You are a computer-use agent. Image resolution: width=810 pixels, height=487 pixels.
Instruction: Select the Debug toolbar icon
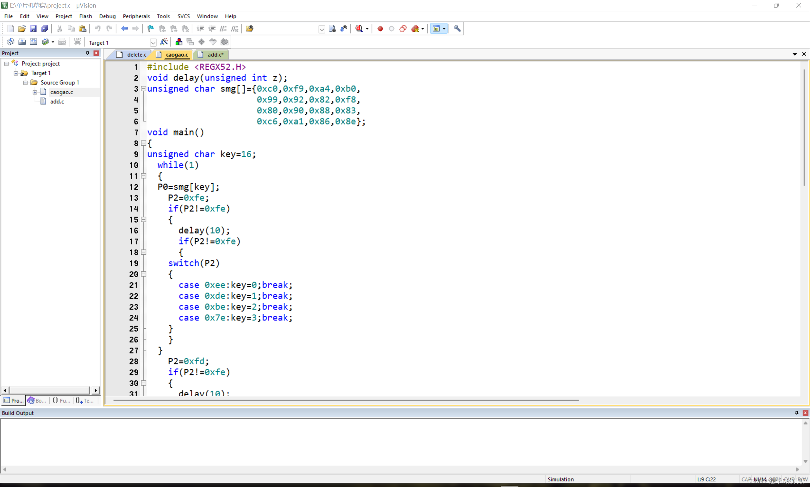coord(360,28)
